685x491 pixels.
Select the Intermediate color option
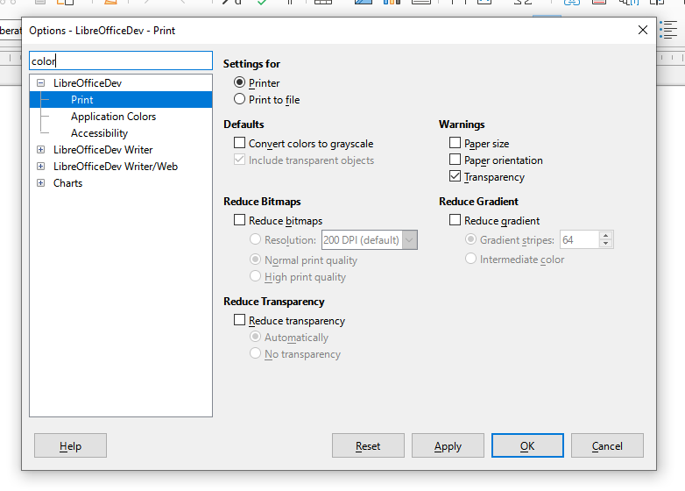pyautogui.click(x=470, y=259)
